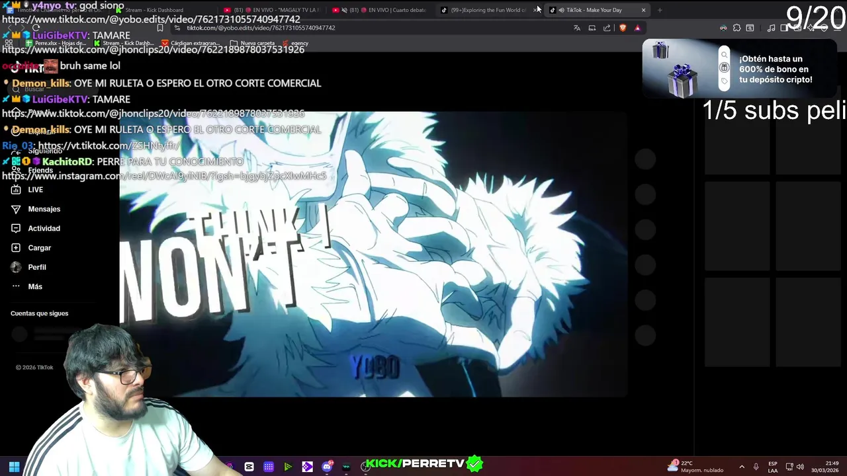Switch to the EN VIVO MAGALY TV tab
Image resolution: width=847 pixels, height=476 pixels.
click(x=271, y=10)
